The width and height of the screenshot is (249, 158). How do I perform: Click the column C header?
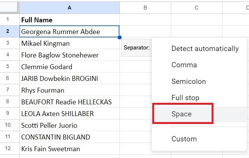click(196, 7)
